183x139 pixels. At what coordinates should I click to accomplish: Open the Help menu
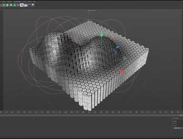34,1
